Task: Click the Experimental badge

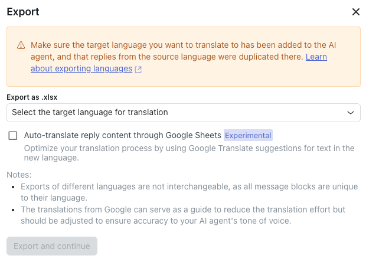Action: tap(248, 135)
